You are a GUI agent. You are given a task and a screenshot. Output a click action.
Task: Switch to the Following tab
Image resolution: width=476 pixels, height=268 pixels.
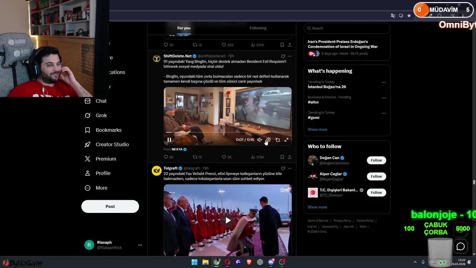pyautogui.click(x=258, y=28)
